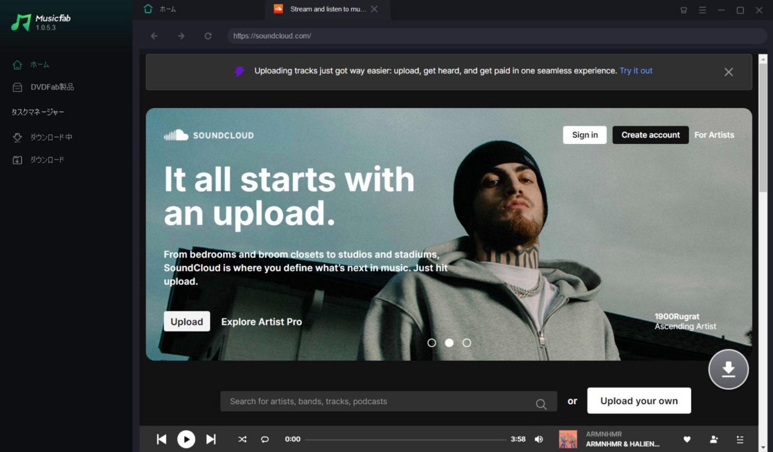
Task: Switch to the ホーム tab at top
Action: coord(168,9)
